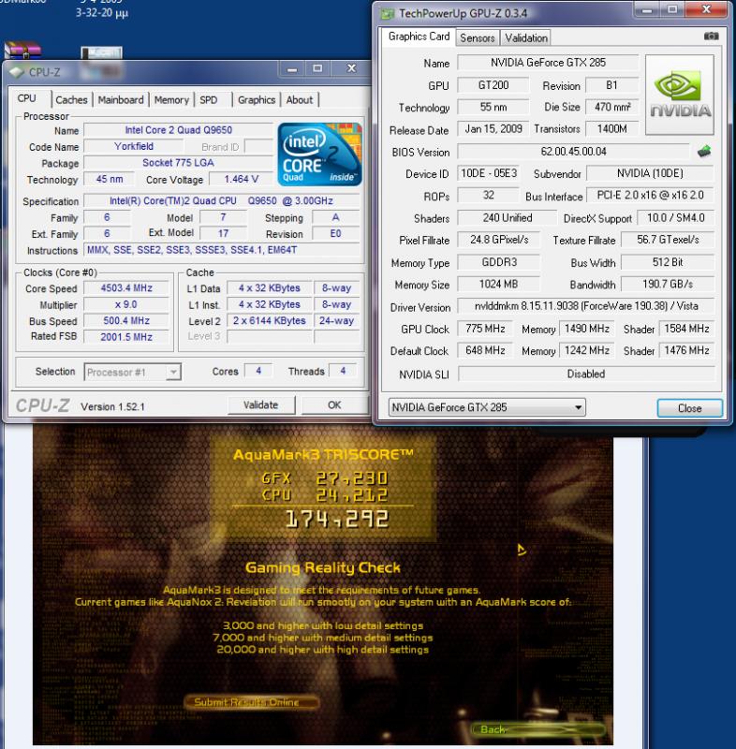Select the Graphics Card tab in GPU-Z
Image resolution: width=736 pixels, height=749 pixels.
pyautogui.click(x=419, y=37)
